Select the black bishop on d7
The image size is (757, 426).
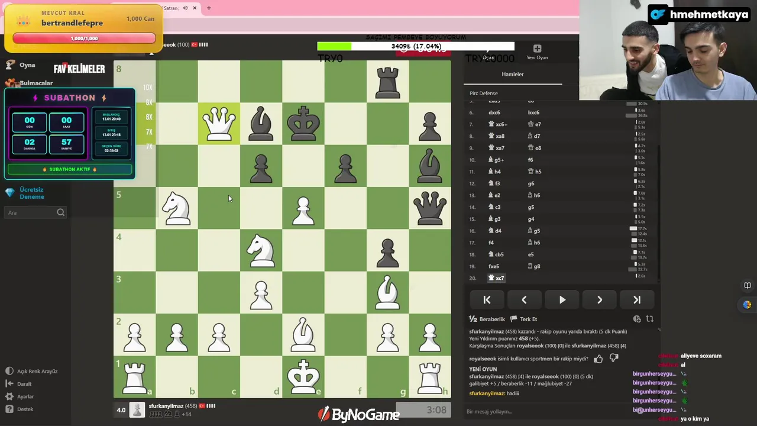point(261,124)
